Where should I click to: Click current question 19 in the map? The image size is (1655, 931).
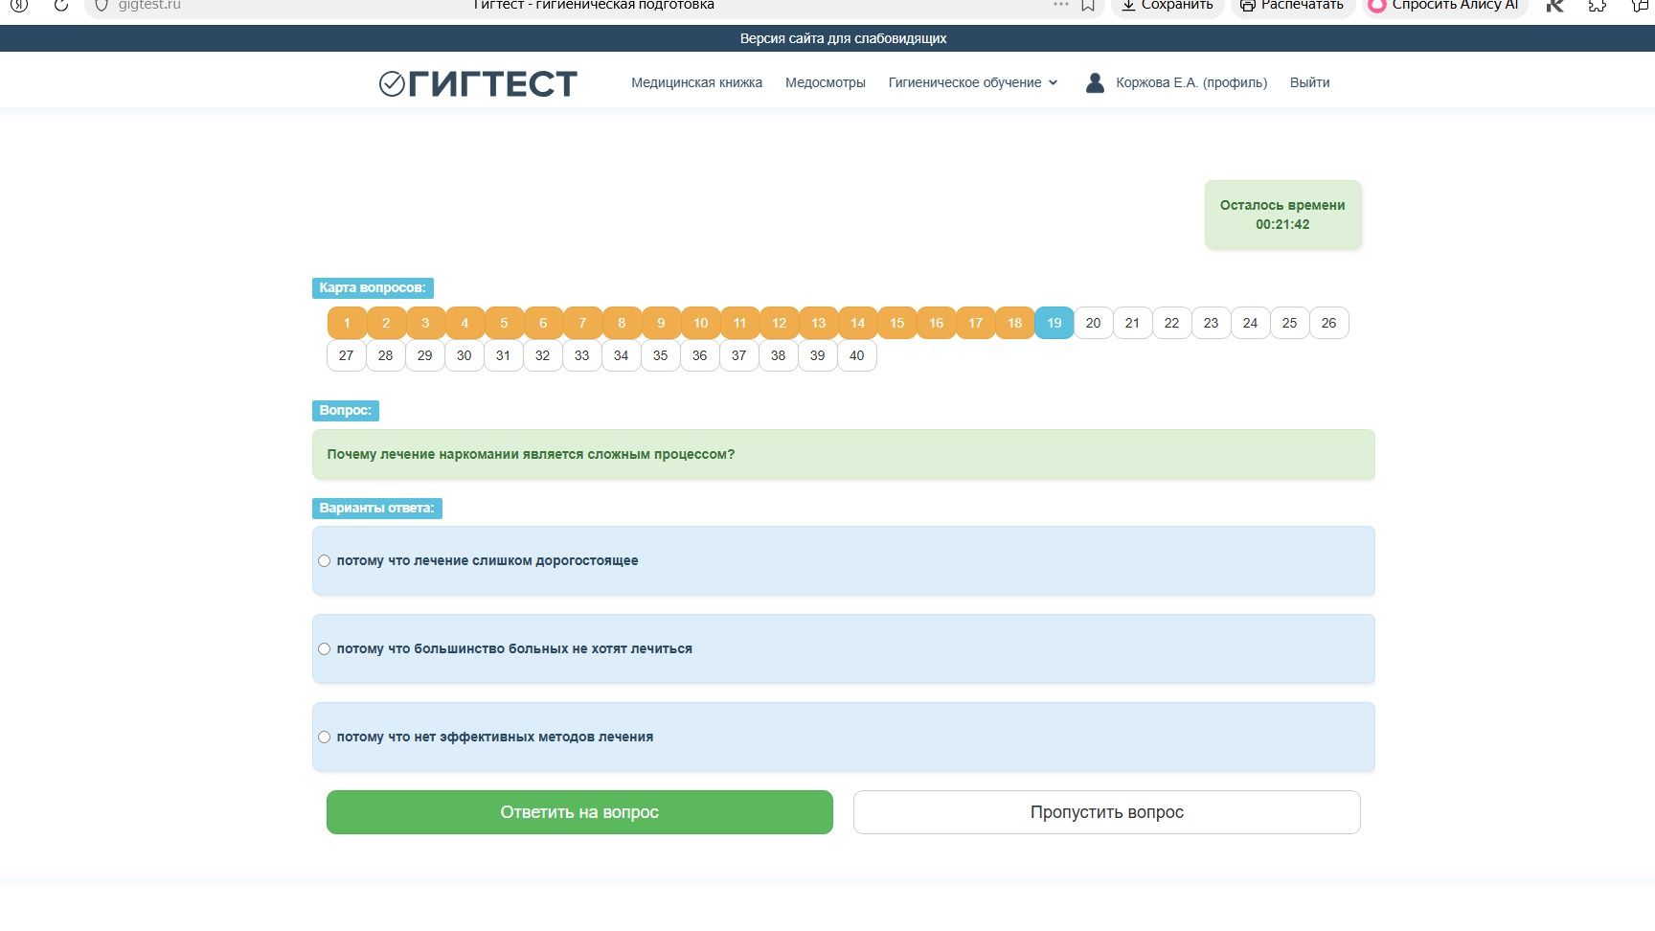click(1054, 323)
